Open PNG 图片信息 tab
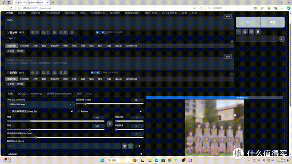Viewport: 292px width, 164px height. [x=53, y=13]
